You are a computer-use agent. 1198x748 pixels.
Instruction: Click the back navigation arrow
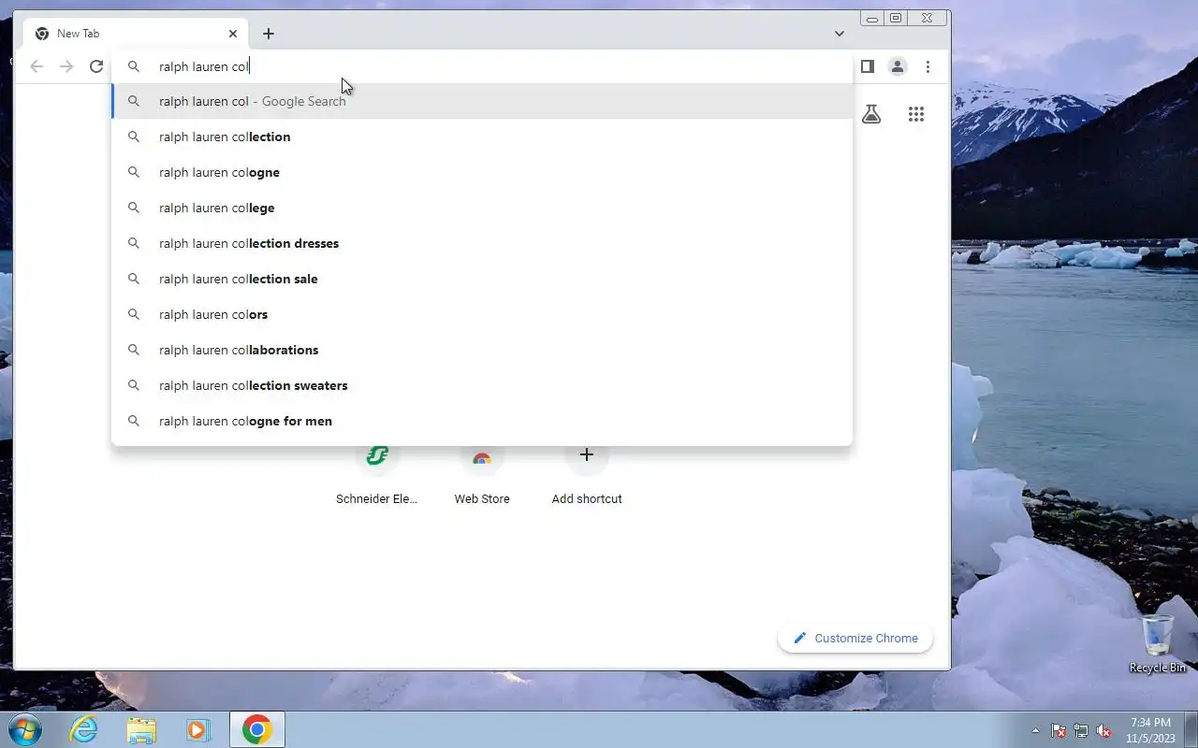point(37,66)
